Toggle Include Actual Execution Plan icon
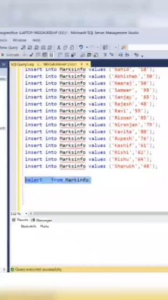168x300 pixels. click(60, 55)
